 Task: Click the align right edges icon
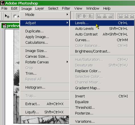tap(111, 16)
